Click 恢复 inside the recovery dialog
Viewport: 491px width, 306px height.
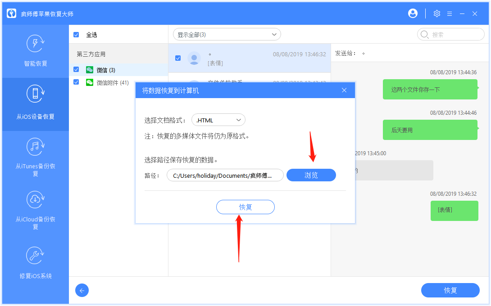click(245, 207)
